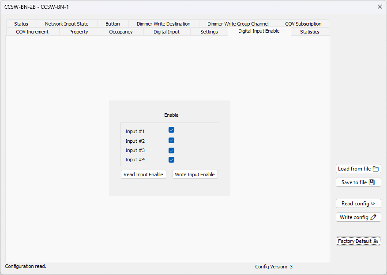This screenshot has height=275, width=387.
Task: Go to the Settings tab
Action: coord(209,32)
